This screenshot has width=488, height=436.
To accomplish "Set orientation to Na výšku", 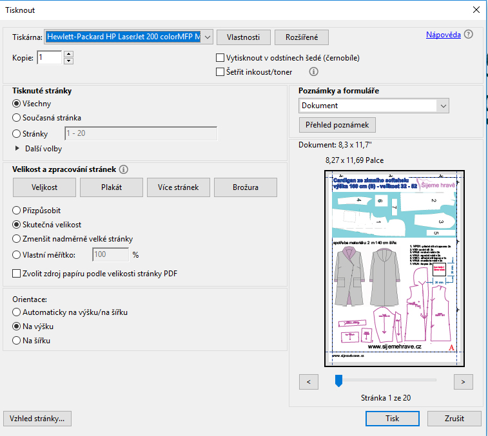I will (x=16, y=327).
